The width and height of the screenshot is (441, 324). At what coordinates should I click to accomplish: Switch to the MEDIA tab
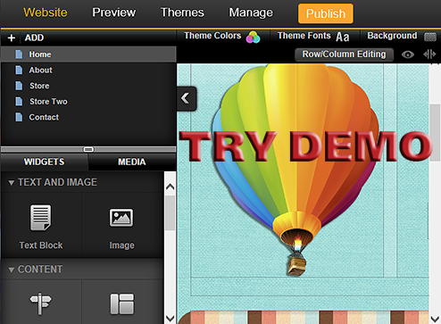tap(132, 162)
